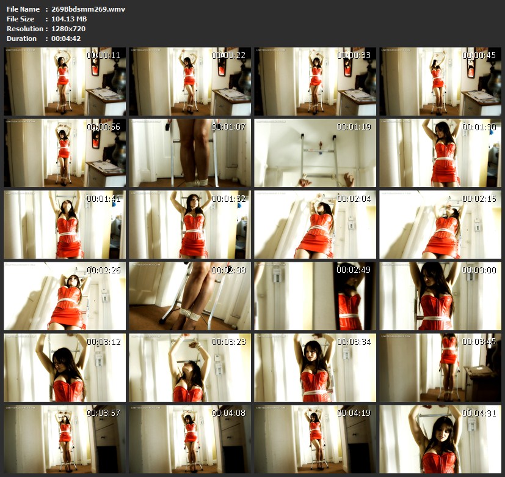
Task: Pick the thumbnail stamped 00:01:30
Action: (x=440, y=153)
